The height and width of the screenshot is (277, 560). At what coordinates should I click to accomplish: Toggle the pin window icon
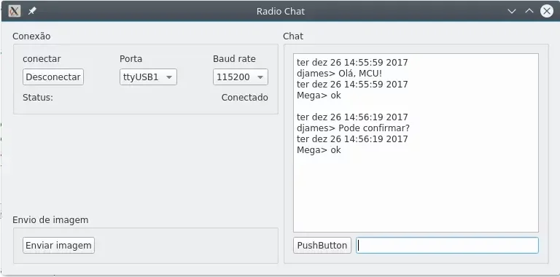[x=32, y=11]
